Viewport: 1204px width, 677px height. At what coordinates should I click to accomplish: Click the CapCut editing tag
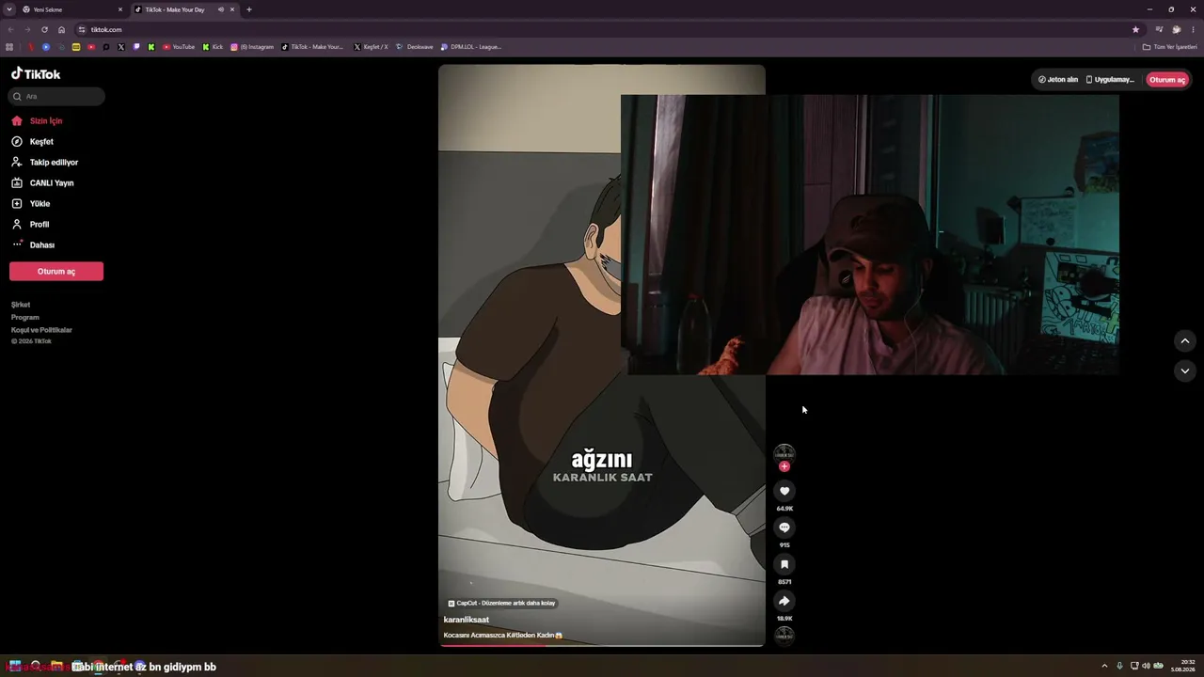502,604
